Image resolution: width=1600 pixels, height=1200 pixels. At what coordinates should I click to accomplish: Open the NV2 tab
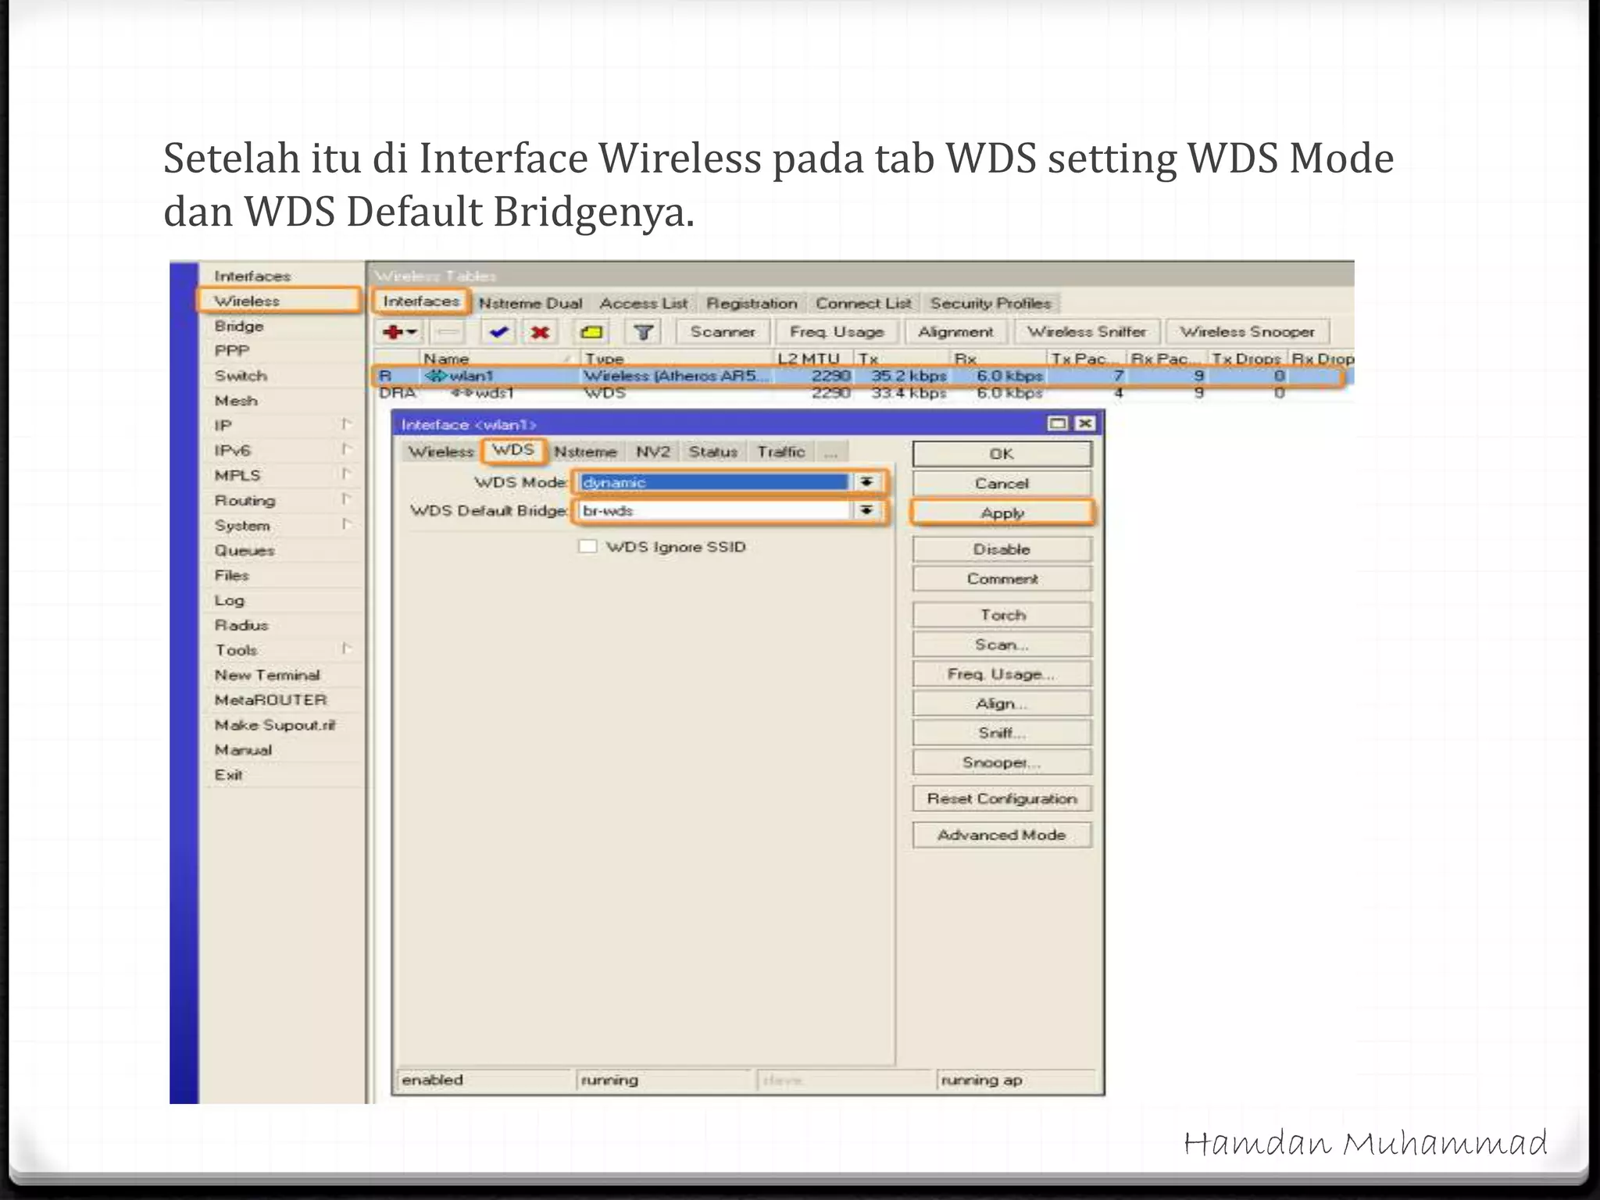pos(653,452)
